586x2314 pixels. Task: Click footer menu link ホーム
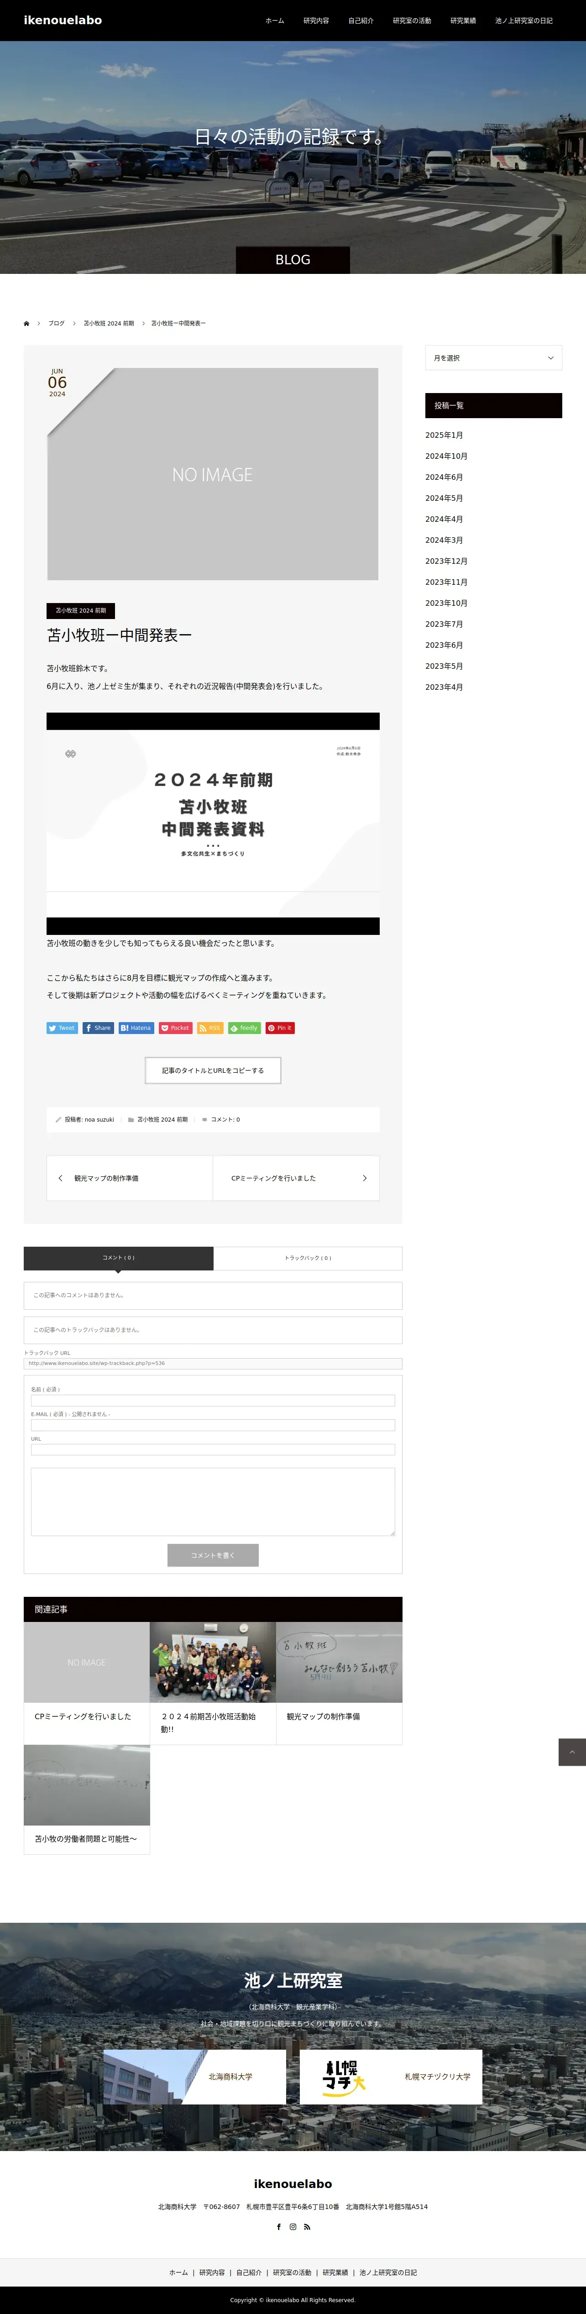[178, 2272]
